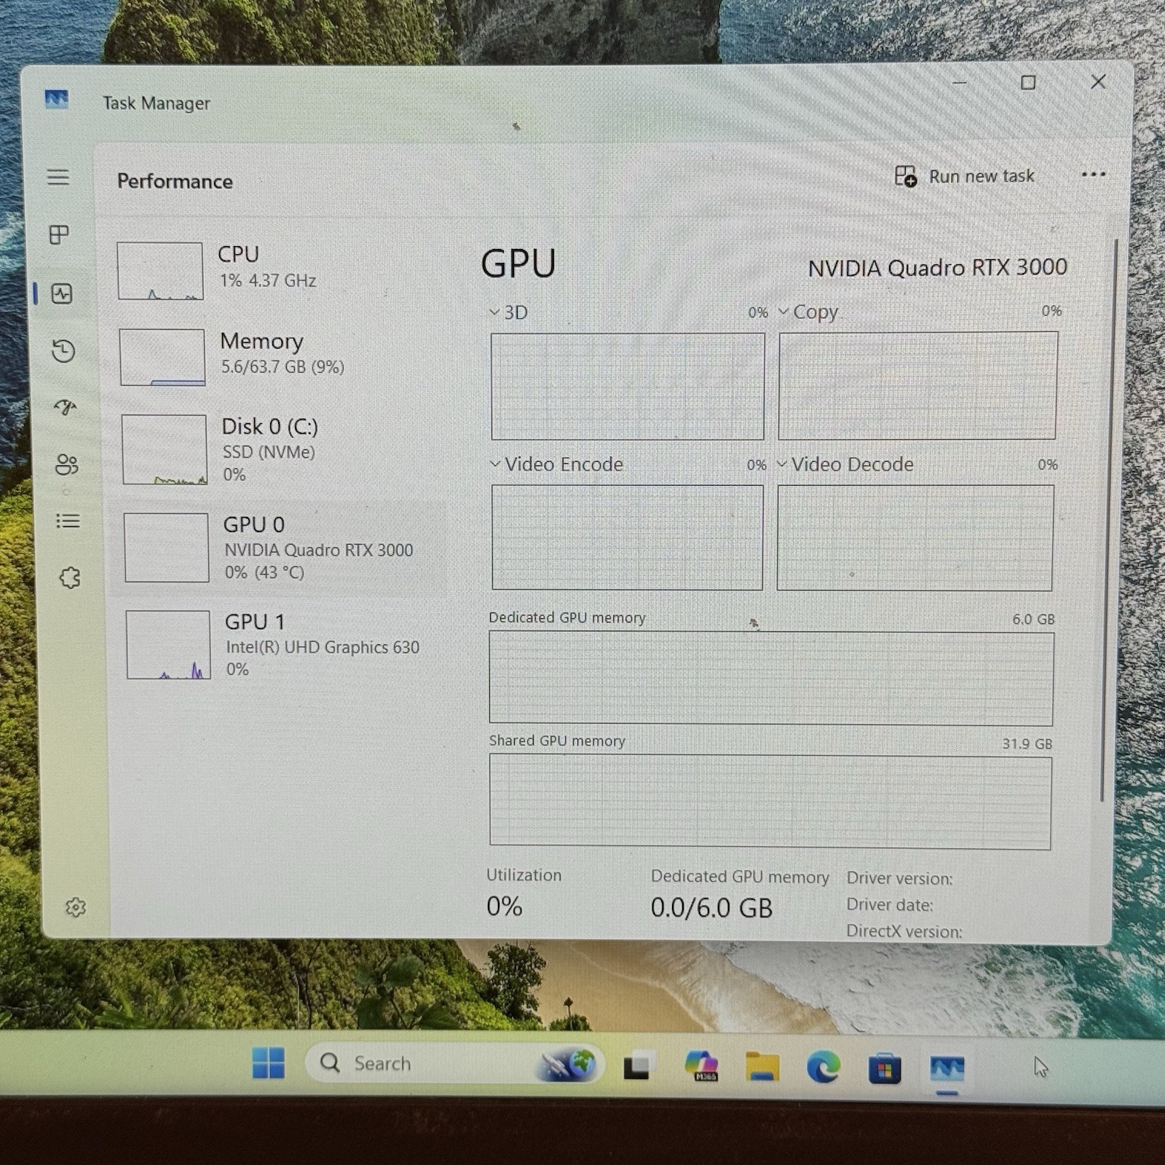Click the taskbar Search box
This screenshot has height=1165, width=1165.
(455, 1064)
